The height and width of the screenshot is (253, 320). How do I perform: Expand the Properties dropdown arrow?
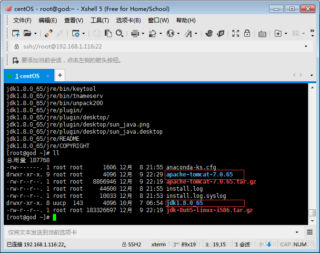(x=83, y=33)
